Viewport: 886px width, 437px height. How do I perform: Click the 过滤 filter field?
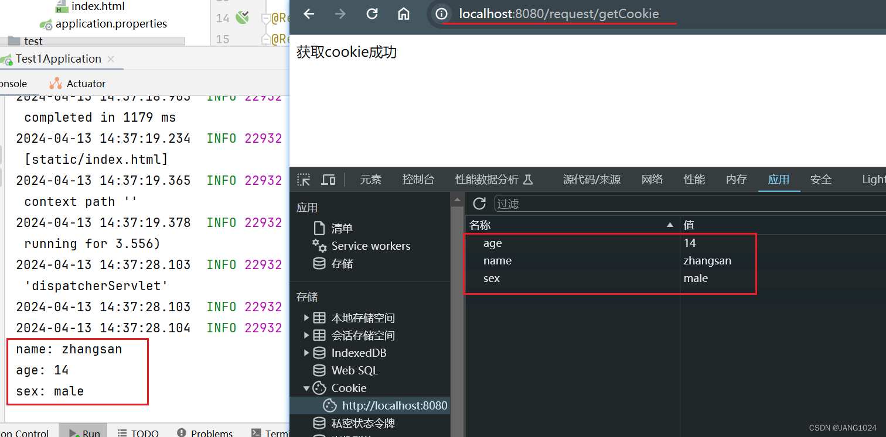(690, 204)
